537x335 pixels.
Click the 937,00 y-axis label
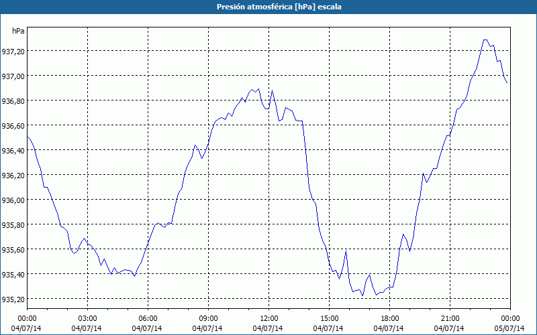[13, 76]
